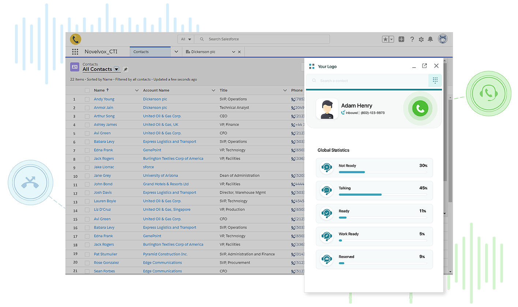Click the magnifier in Search Salesforce bar
This screenshot has width=518, height=307.
202,39
